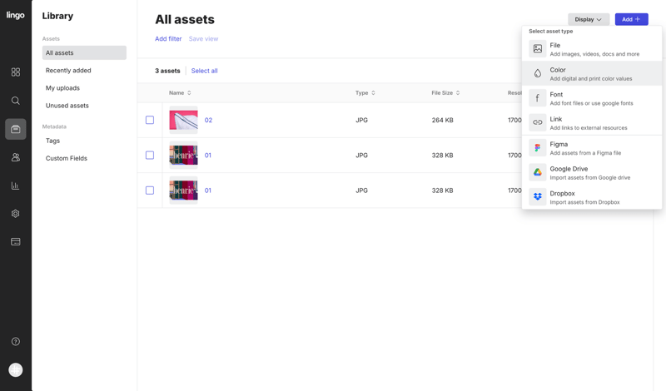666x391 pixels.
Task: Open the All assets sidebar item
Action: click(84, 52)
